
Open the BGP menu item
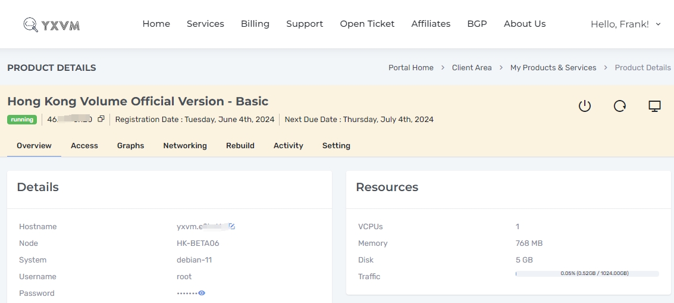click(477, 24)
